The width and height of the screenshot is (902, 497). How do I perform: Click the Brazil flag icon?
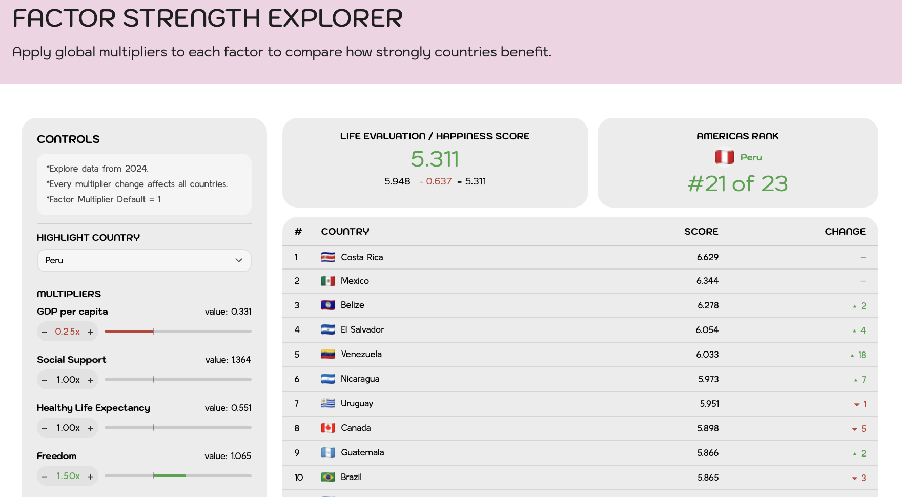[x=328, y=477]
